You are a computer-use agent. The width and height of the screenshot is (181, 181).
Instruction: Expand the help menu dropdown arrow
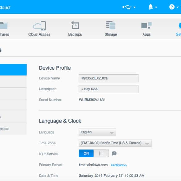178,7
